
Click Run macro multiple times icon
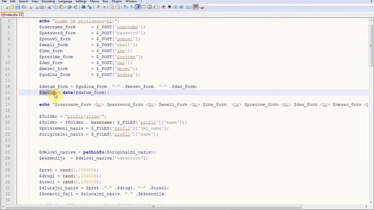182,7
